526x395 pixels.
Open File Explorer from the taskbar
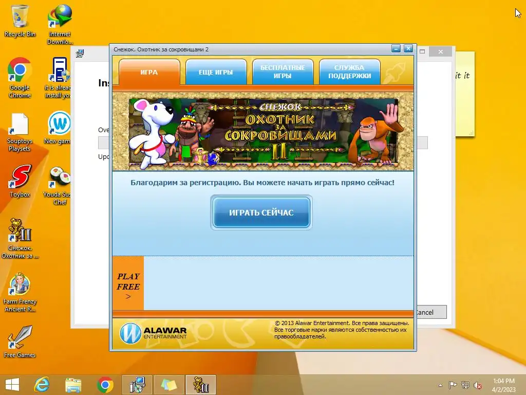click(73, 385)
